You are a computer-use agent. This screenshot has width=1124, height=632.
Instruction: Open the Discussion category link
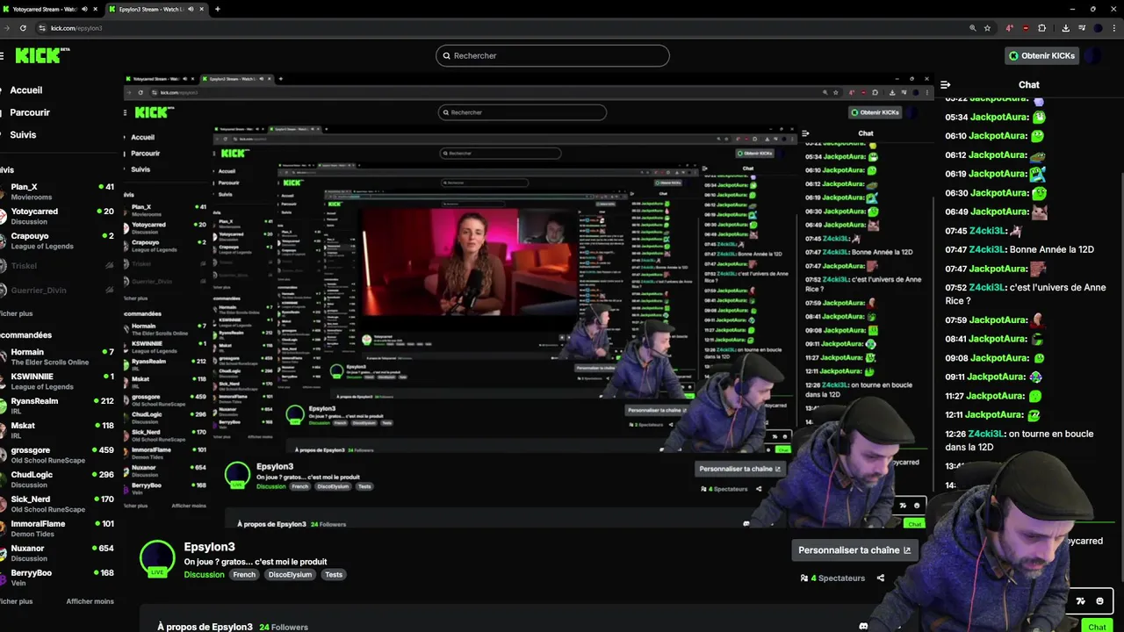click(x=205, y=575)
